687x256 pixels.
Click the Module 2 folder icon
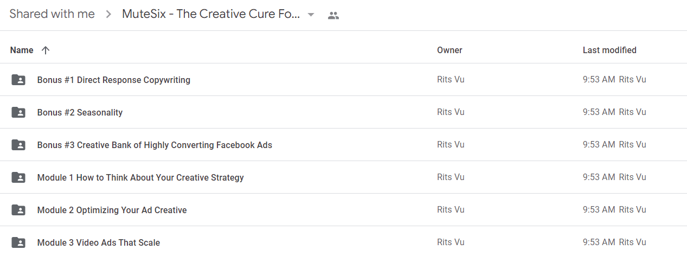[18, 210]
